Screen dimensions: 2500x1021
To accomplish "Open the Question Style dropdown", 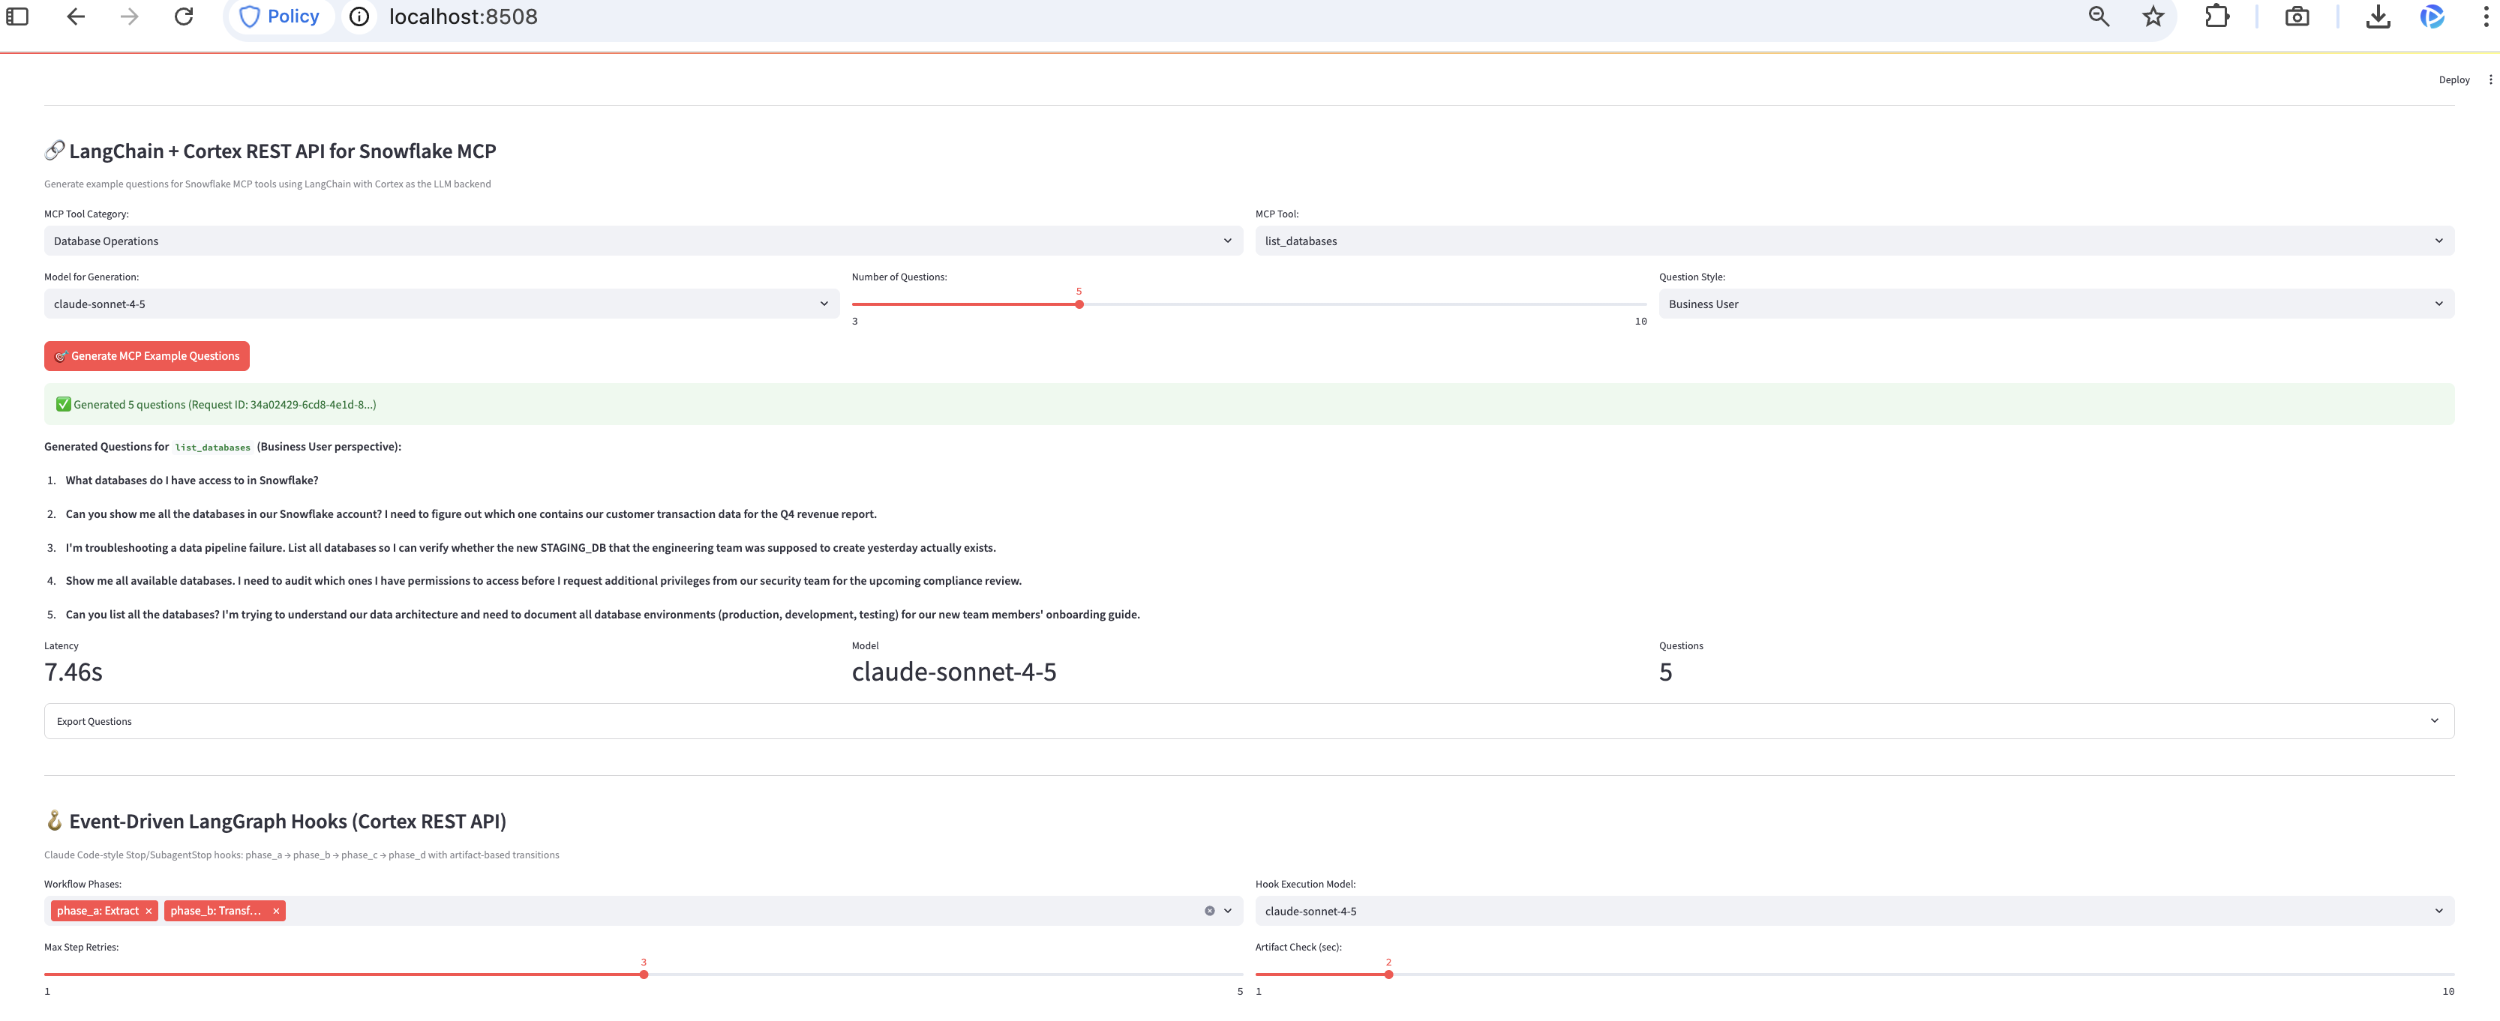I will [2055, 304].
